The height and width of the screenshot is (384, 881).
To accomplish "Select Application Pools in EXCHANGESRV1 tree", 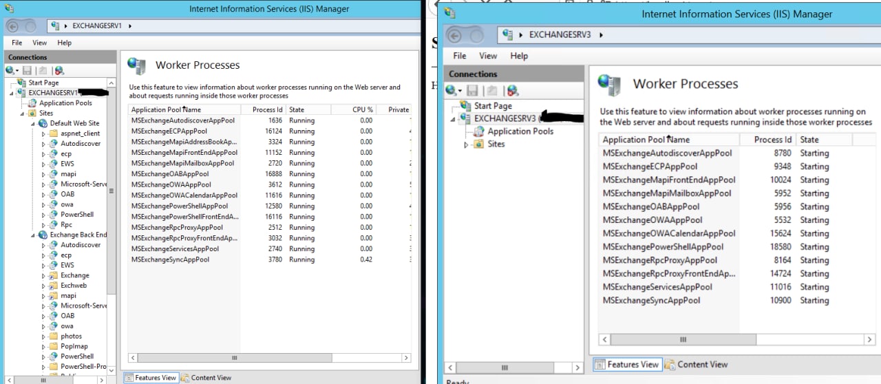I will (65, 103).
